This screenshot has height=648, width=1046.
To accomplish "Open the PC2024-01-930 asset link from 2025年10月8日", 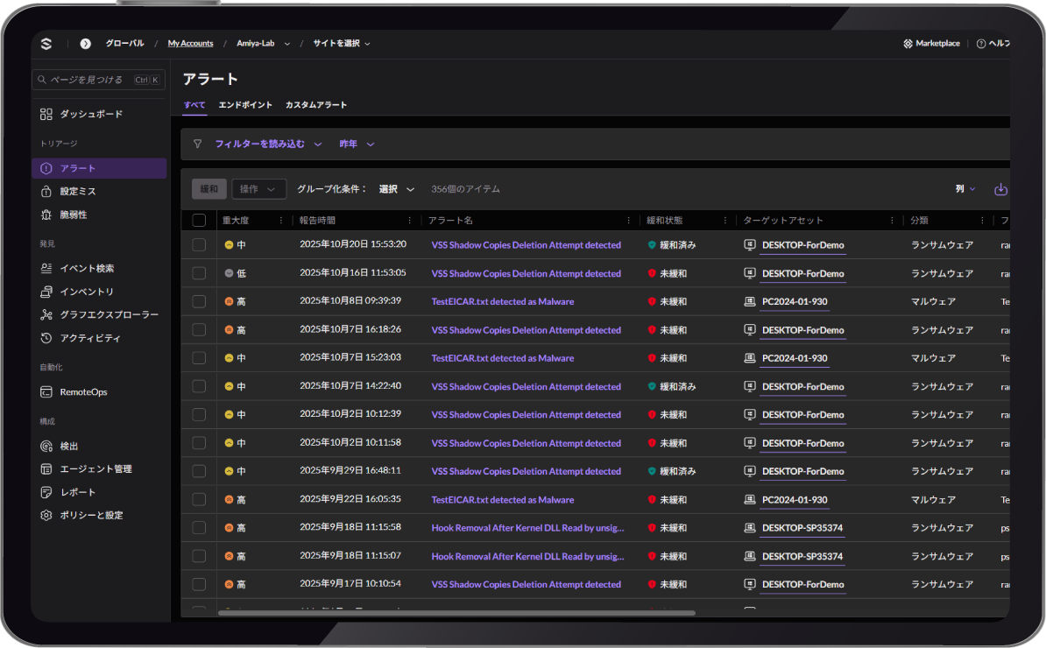I will point(794,302).
